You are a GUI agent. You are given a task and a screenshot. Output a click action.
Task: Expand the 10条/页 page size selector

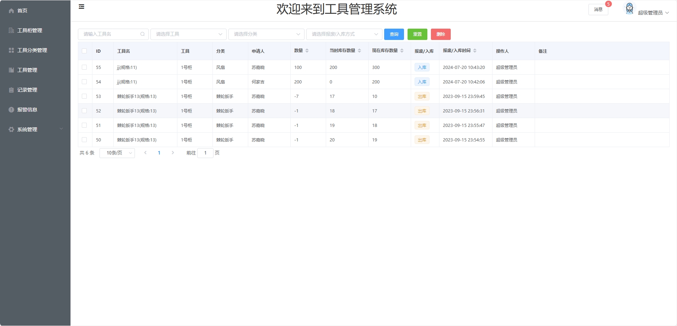pyautogui.click(x=117, y=153)
